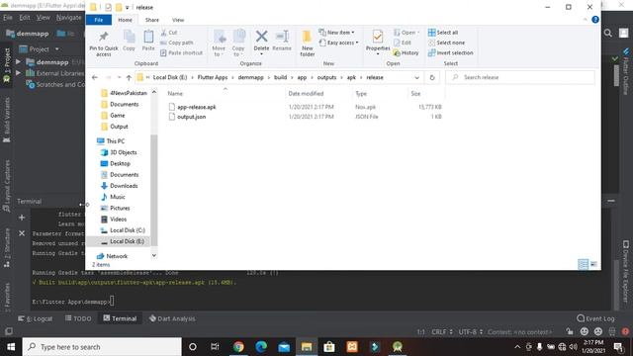Click the Windows Start button
The height and width of the screenshot is (356, 633).
11,347
